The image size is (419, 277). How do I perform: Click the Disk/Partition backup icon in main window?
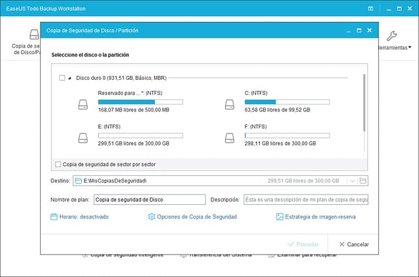pos(34,34)
